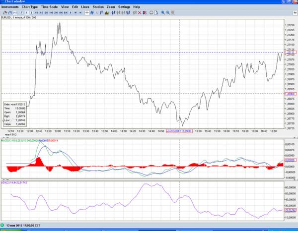Viewport: 298px width, 231px height.
Task: Expand the Lines menu
Action: [85, 7]
